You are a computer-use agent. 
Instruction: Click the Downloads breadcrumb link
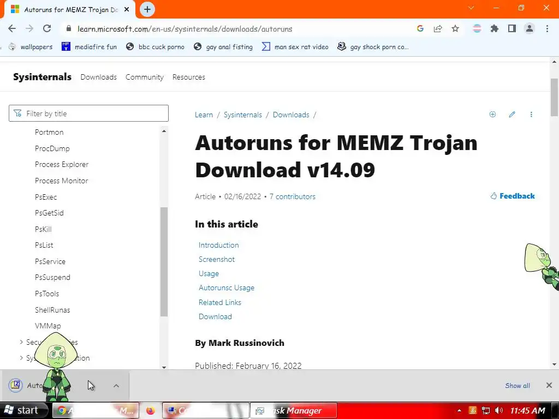click(291, 115)
